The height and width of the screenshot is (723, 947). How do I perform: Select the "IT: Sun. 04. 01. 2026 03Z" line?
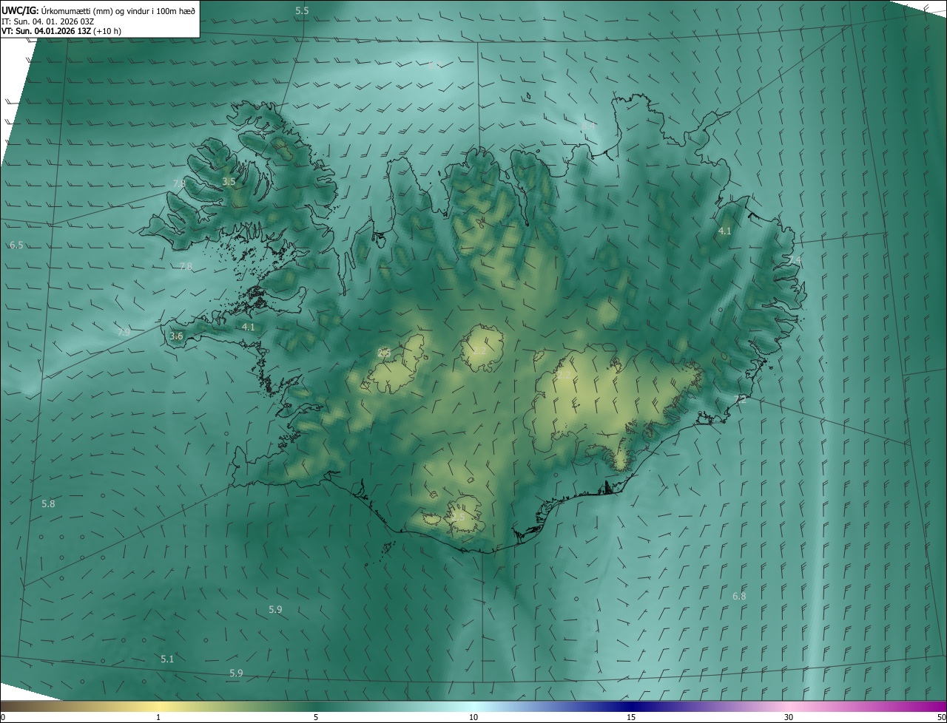point(47,21)
